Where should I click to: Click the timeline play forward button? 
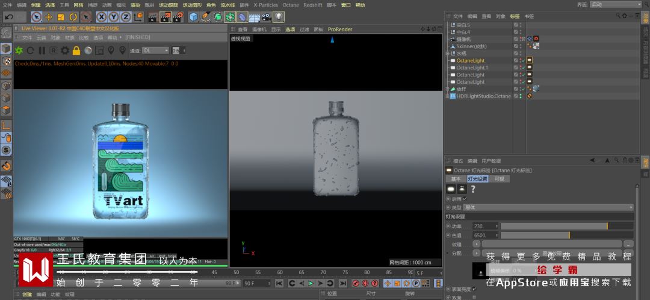tap(311, 283)
